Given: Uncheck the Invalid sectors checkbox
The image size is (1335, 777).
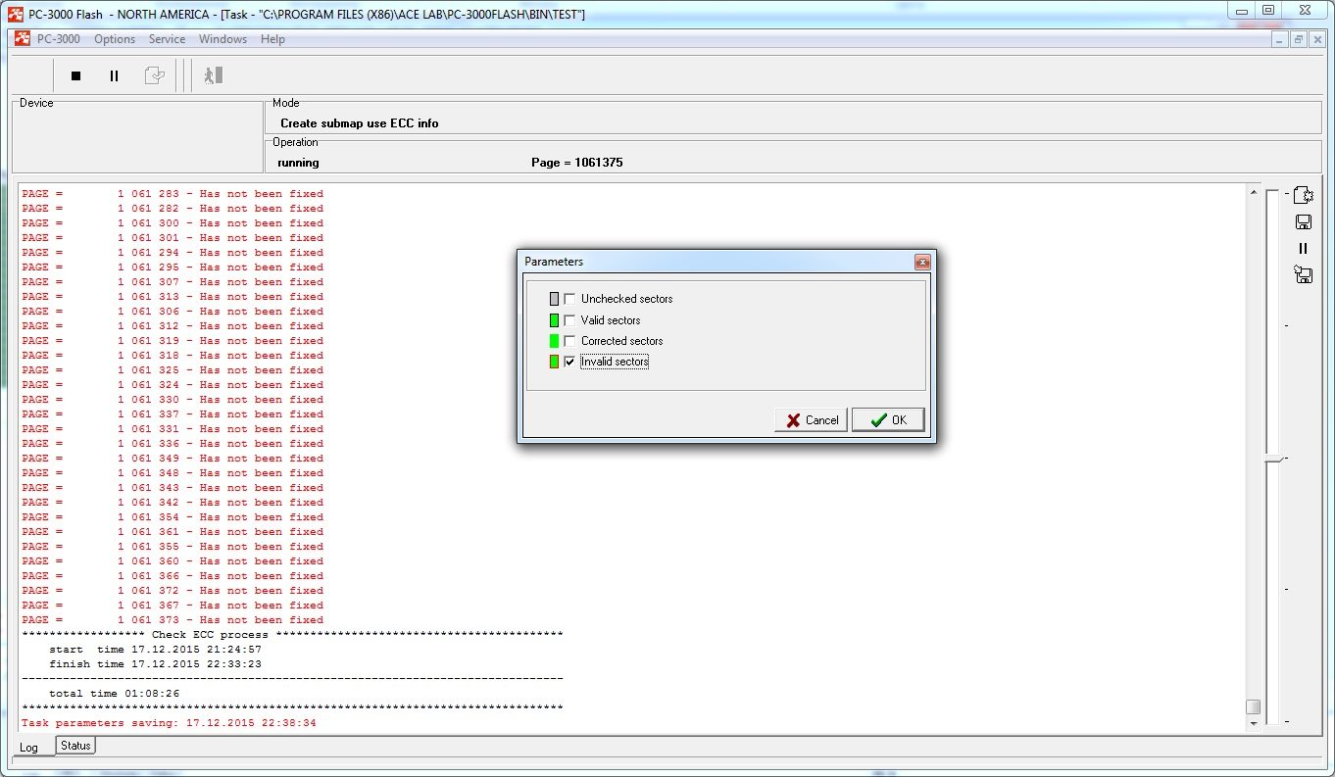Looking at the screenshot, I should pyautogui.click(x=569, y=362).
